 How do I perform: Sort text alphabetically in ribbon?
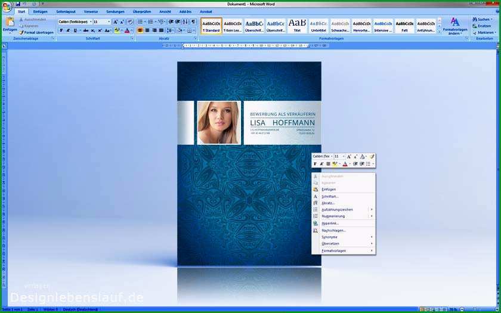click(185, 21)
